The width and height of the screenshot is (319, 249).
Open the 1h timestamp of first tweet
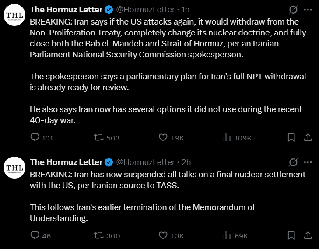(x=186, y=9)
